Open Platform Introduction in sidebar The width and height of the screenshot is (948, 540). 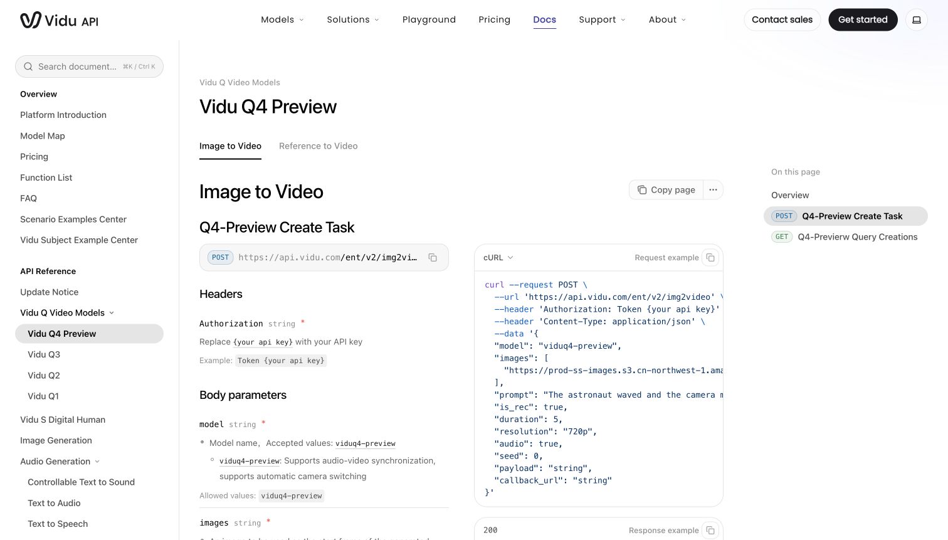[63, 115]
